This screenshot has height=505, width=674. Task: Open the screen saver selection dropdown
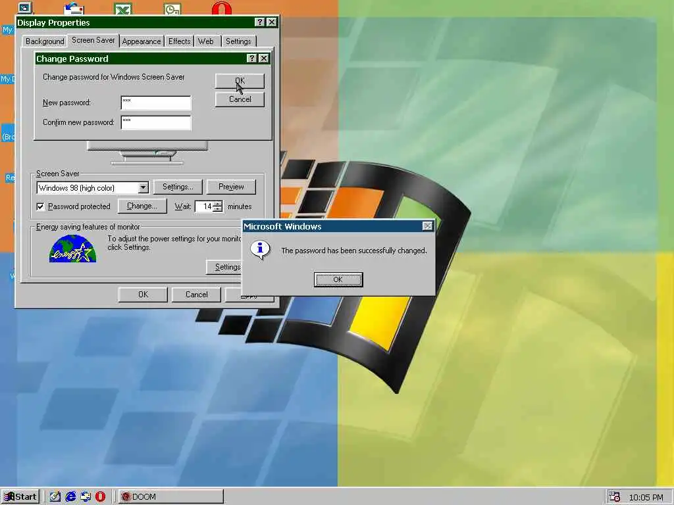tap(143, 187)
